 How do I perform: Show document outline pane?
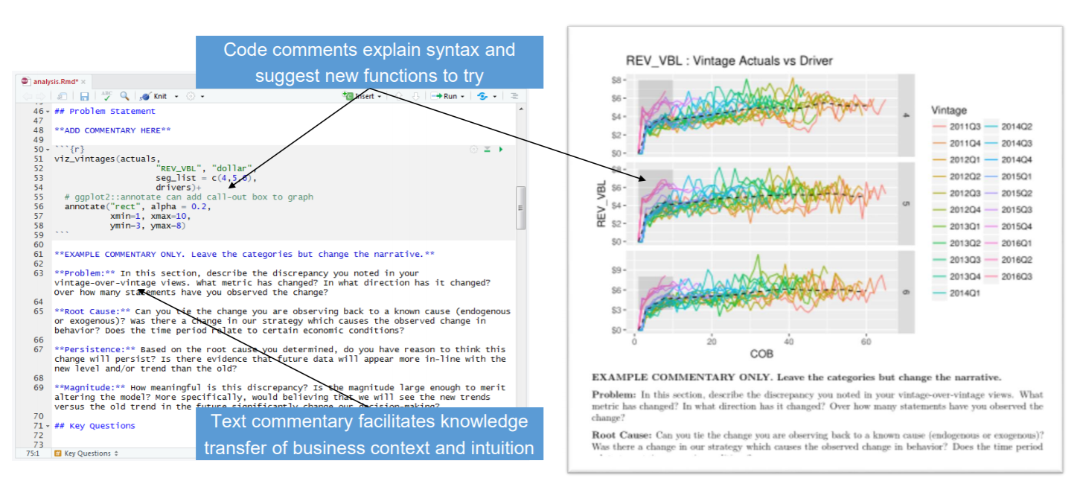click(514, 96)
